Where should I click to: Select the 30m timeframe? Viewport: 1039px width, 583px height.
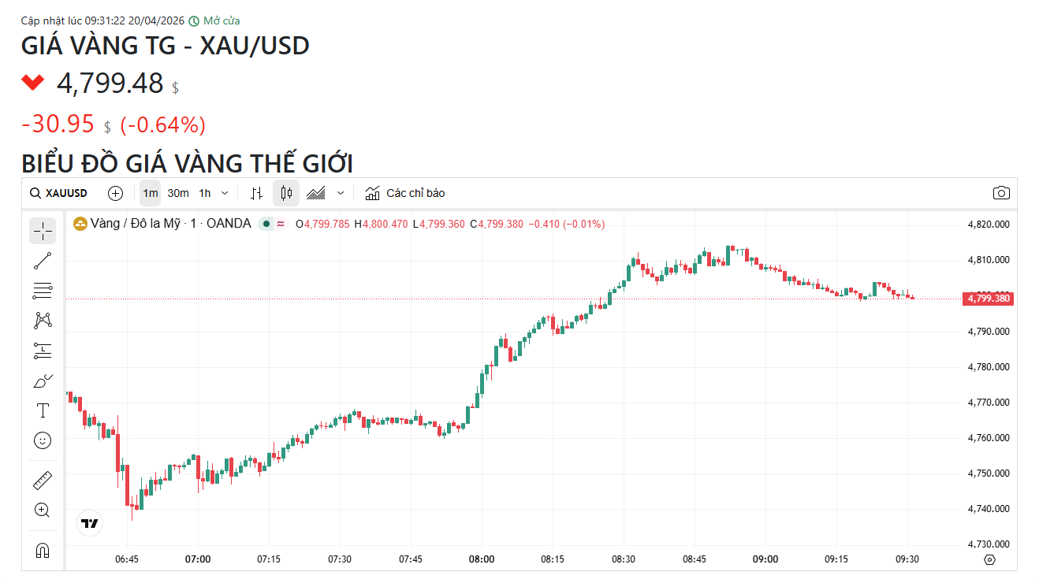pos(178,193)
